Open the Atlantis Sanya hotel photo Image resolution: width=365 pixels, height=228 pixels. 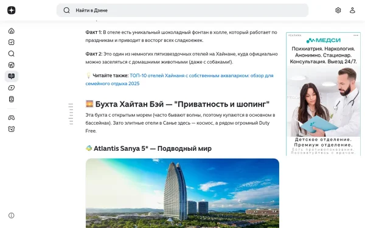[x=182, y=193]
